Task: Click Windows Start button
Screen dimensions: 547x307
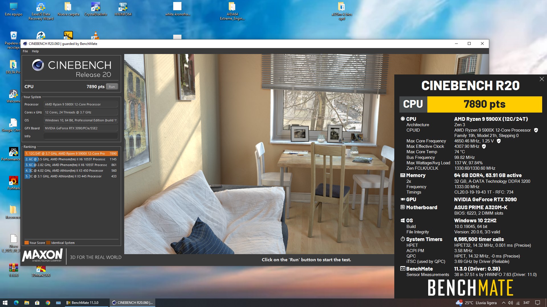Action: click(x=5, y=303)
